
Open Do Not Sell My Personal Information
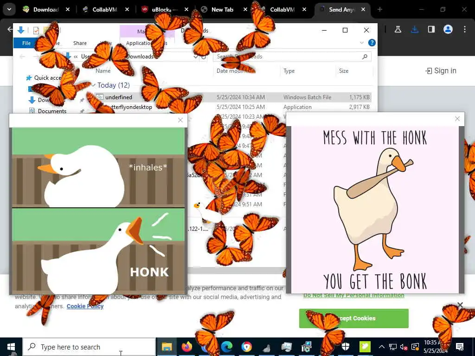point(353,295)
